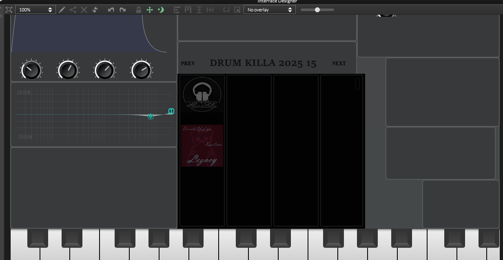Select the red Legacy cover thumbnail
Image resolution: width=503 pixels, height=260 pixels.
pos(202,145)
